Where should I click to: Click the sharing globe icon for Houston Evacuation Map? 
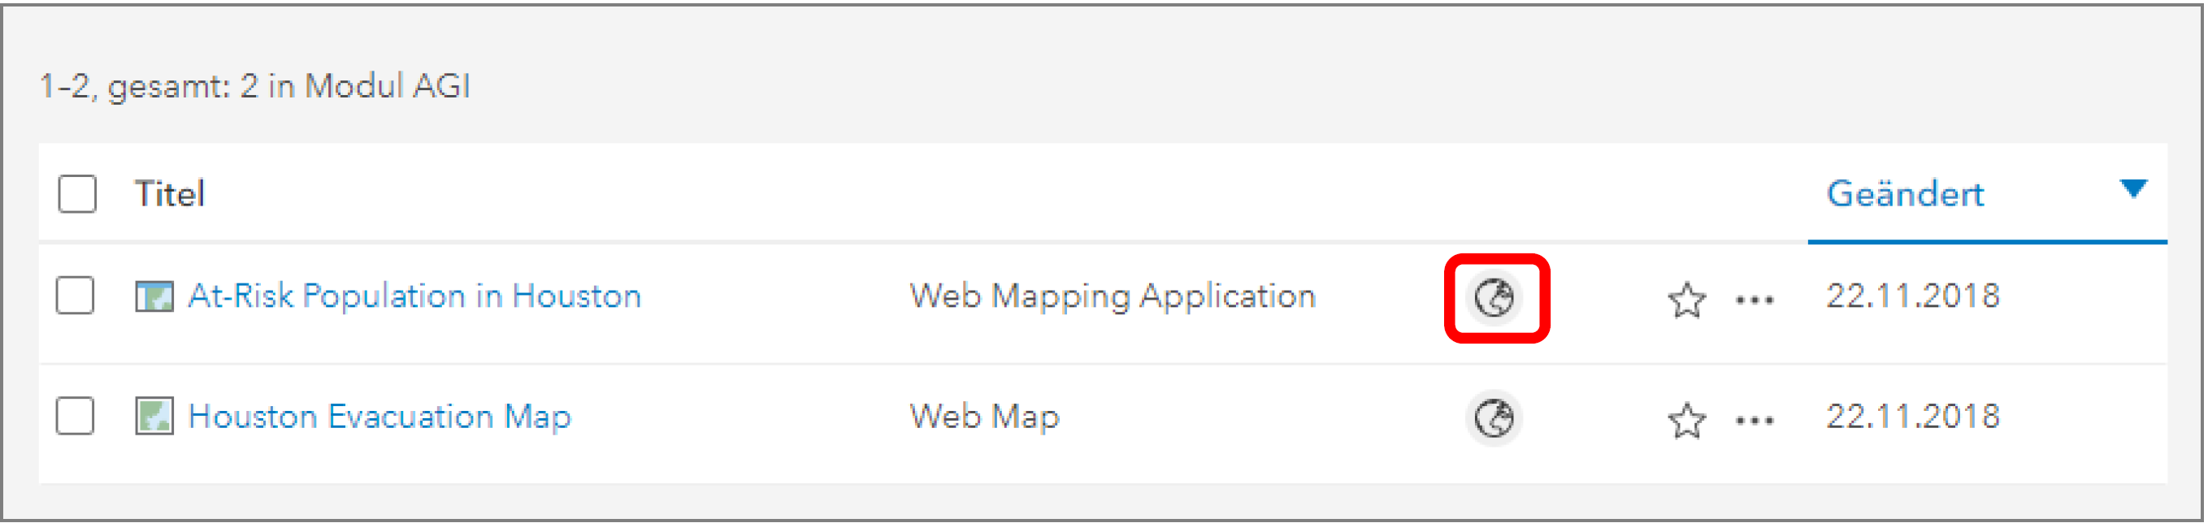click(x=1494, y=418)
